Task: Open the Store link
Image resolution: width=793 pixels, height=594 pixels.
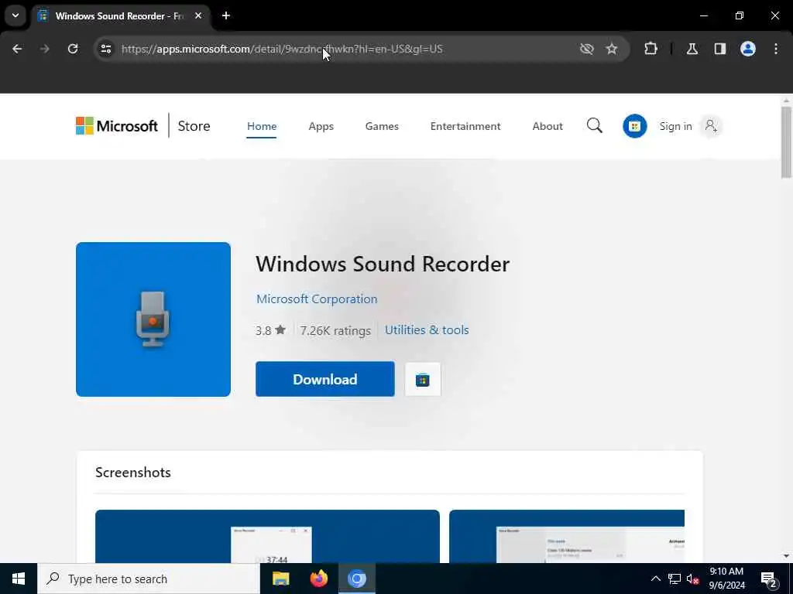Action: (194, 126)
